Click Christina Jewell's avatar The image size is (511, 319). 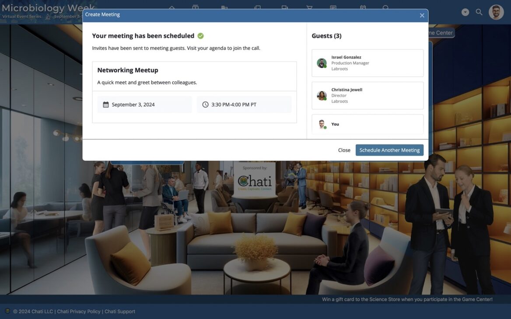(x=322, y=96)
